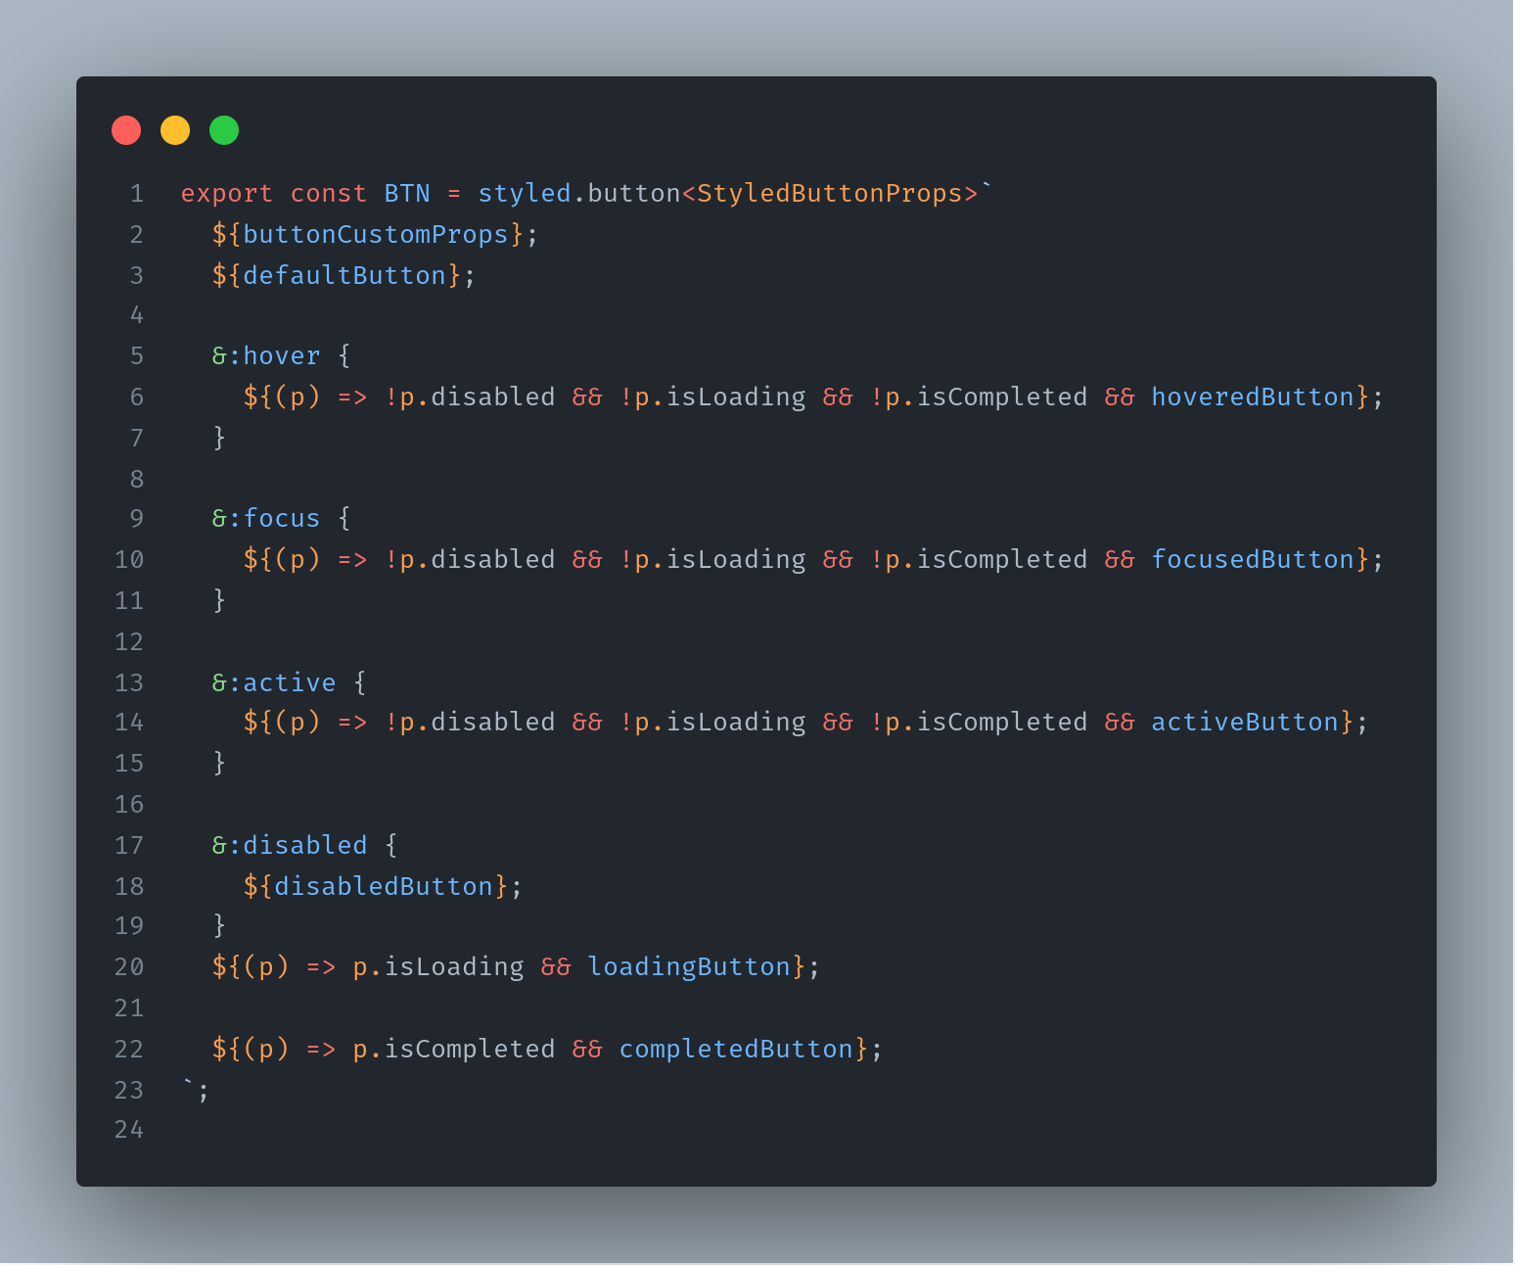This screenshot has height=1265, width=1515.
Task: Click 'StyledButtonProps' type name
Action: pyautogui.click(x=830, y=194)
